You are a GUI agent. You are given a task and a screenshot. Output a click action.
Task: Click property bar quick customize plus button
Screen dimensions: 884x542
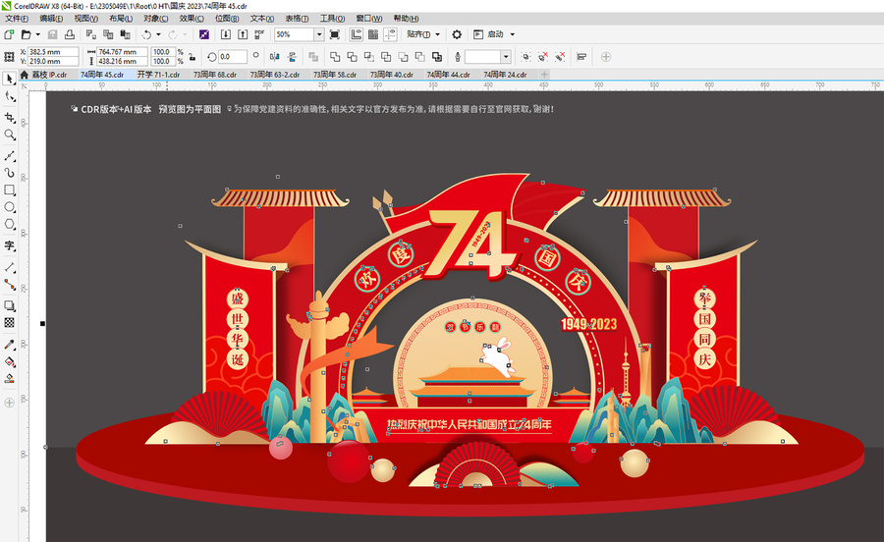click(606, 56)
